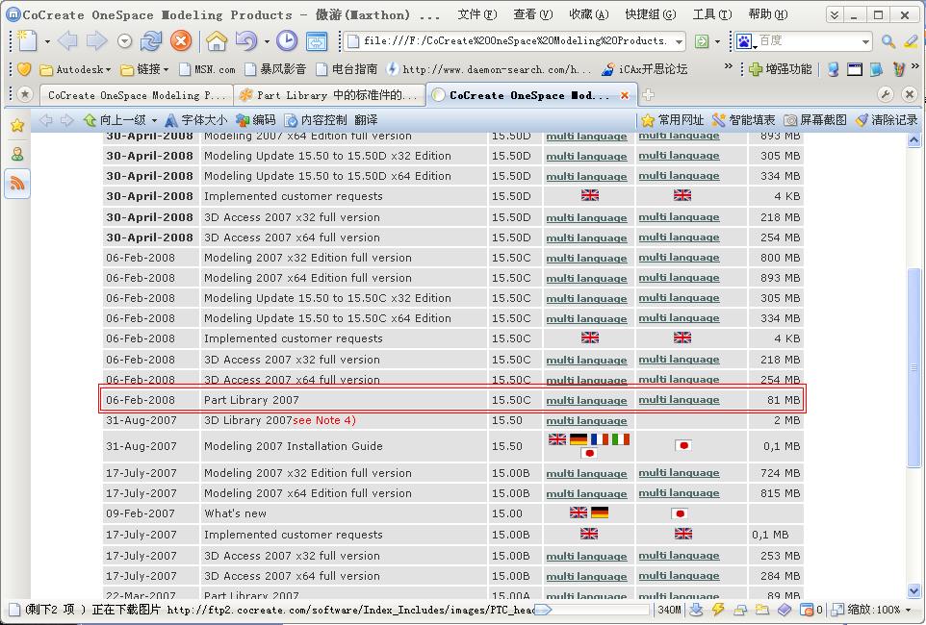Open the iCAx开思论坛 bookmark
Screen dimensions: 926x625
click(644, 69)
